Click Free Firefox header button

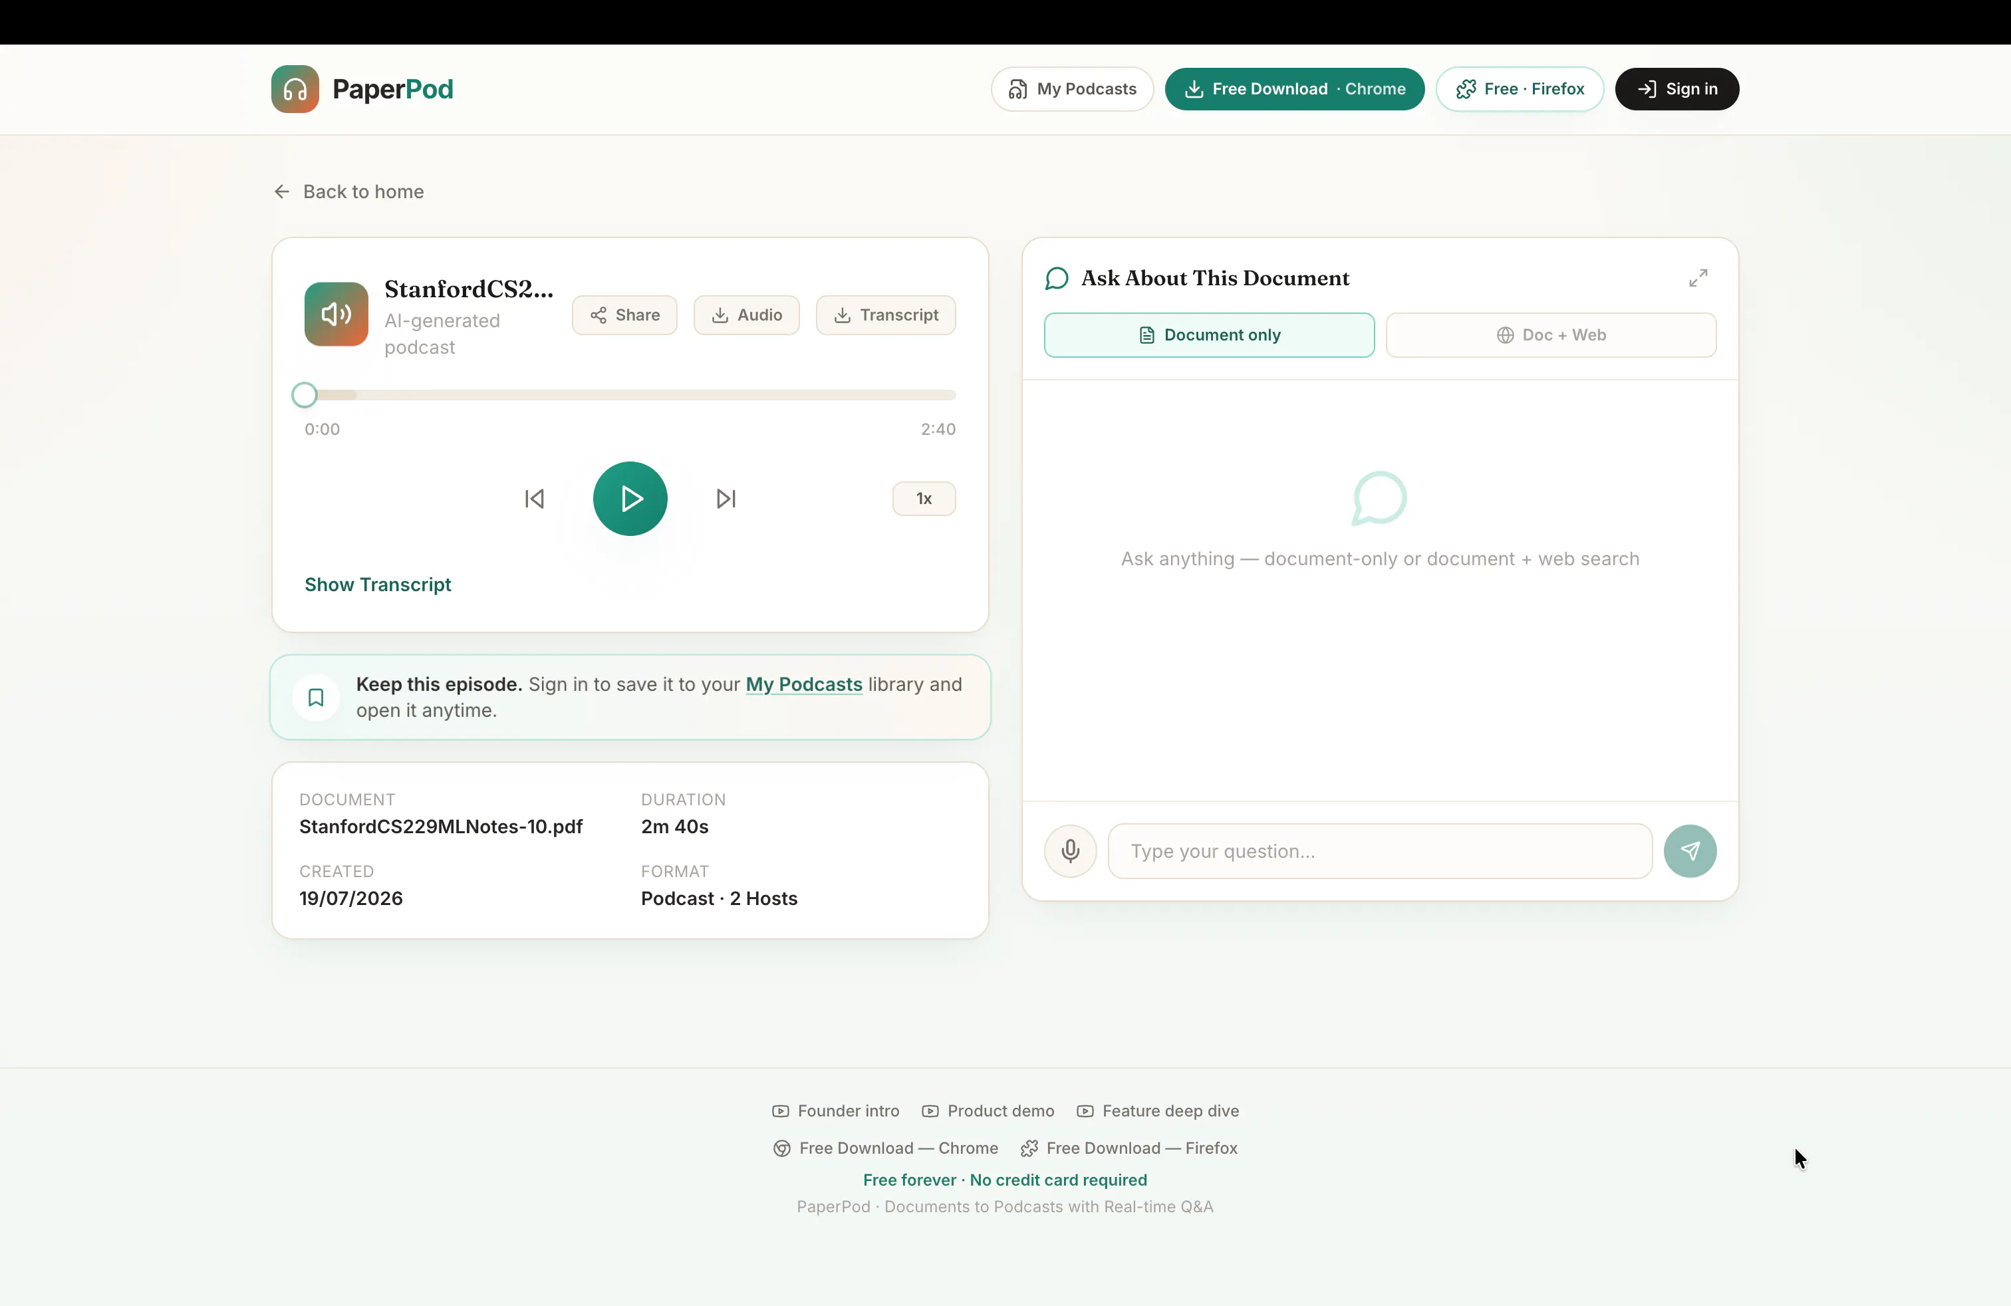[x=1520, y=88]
